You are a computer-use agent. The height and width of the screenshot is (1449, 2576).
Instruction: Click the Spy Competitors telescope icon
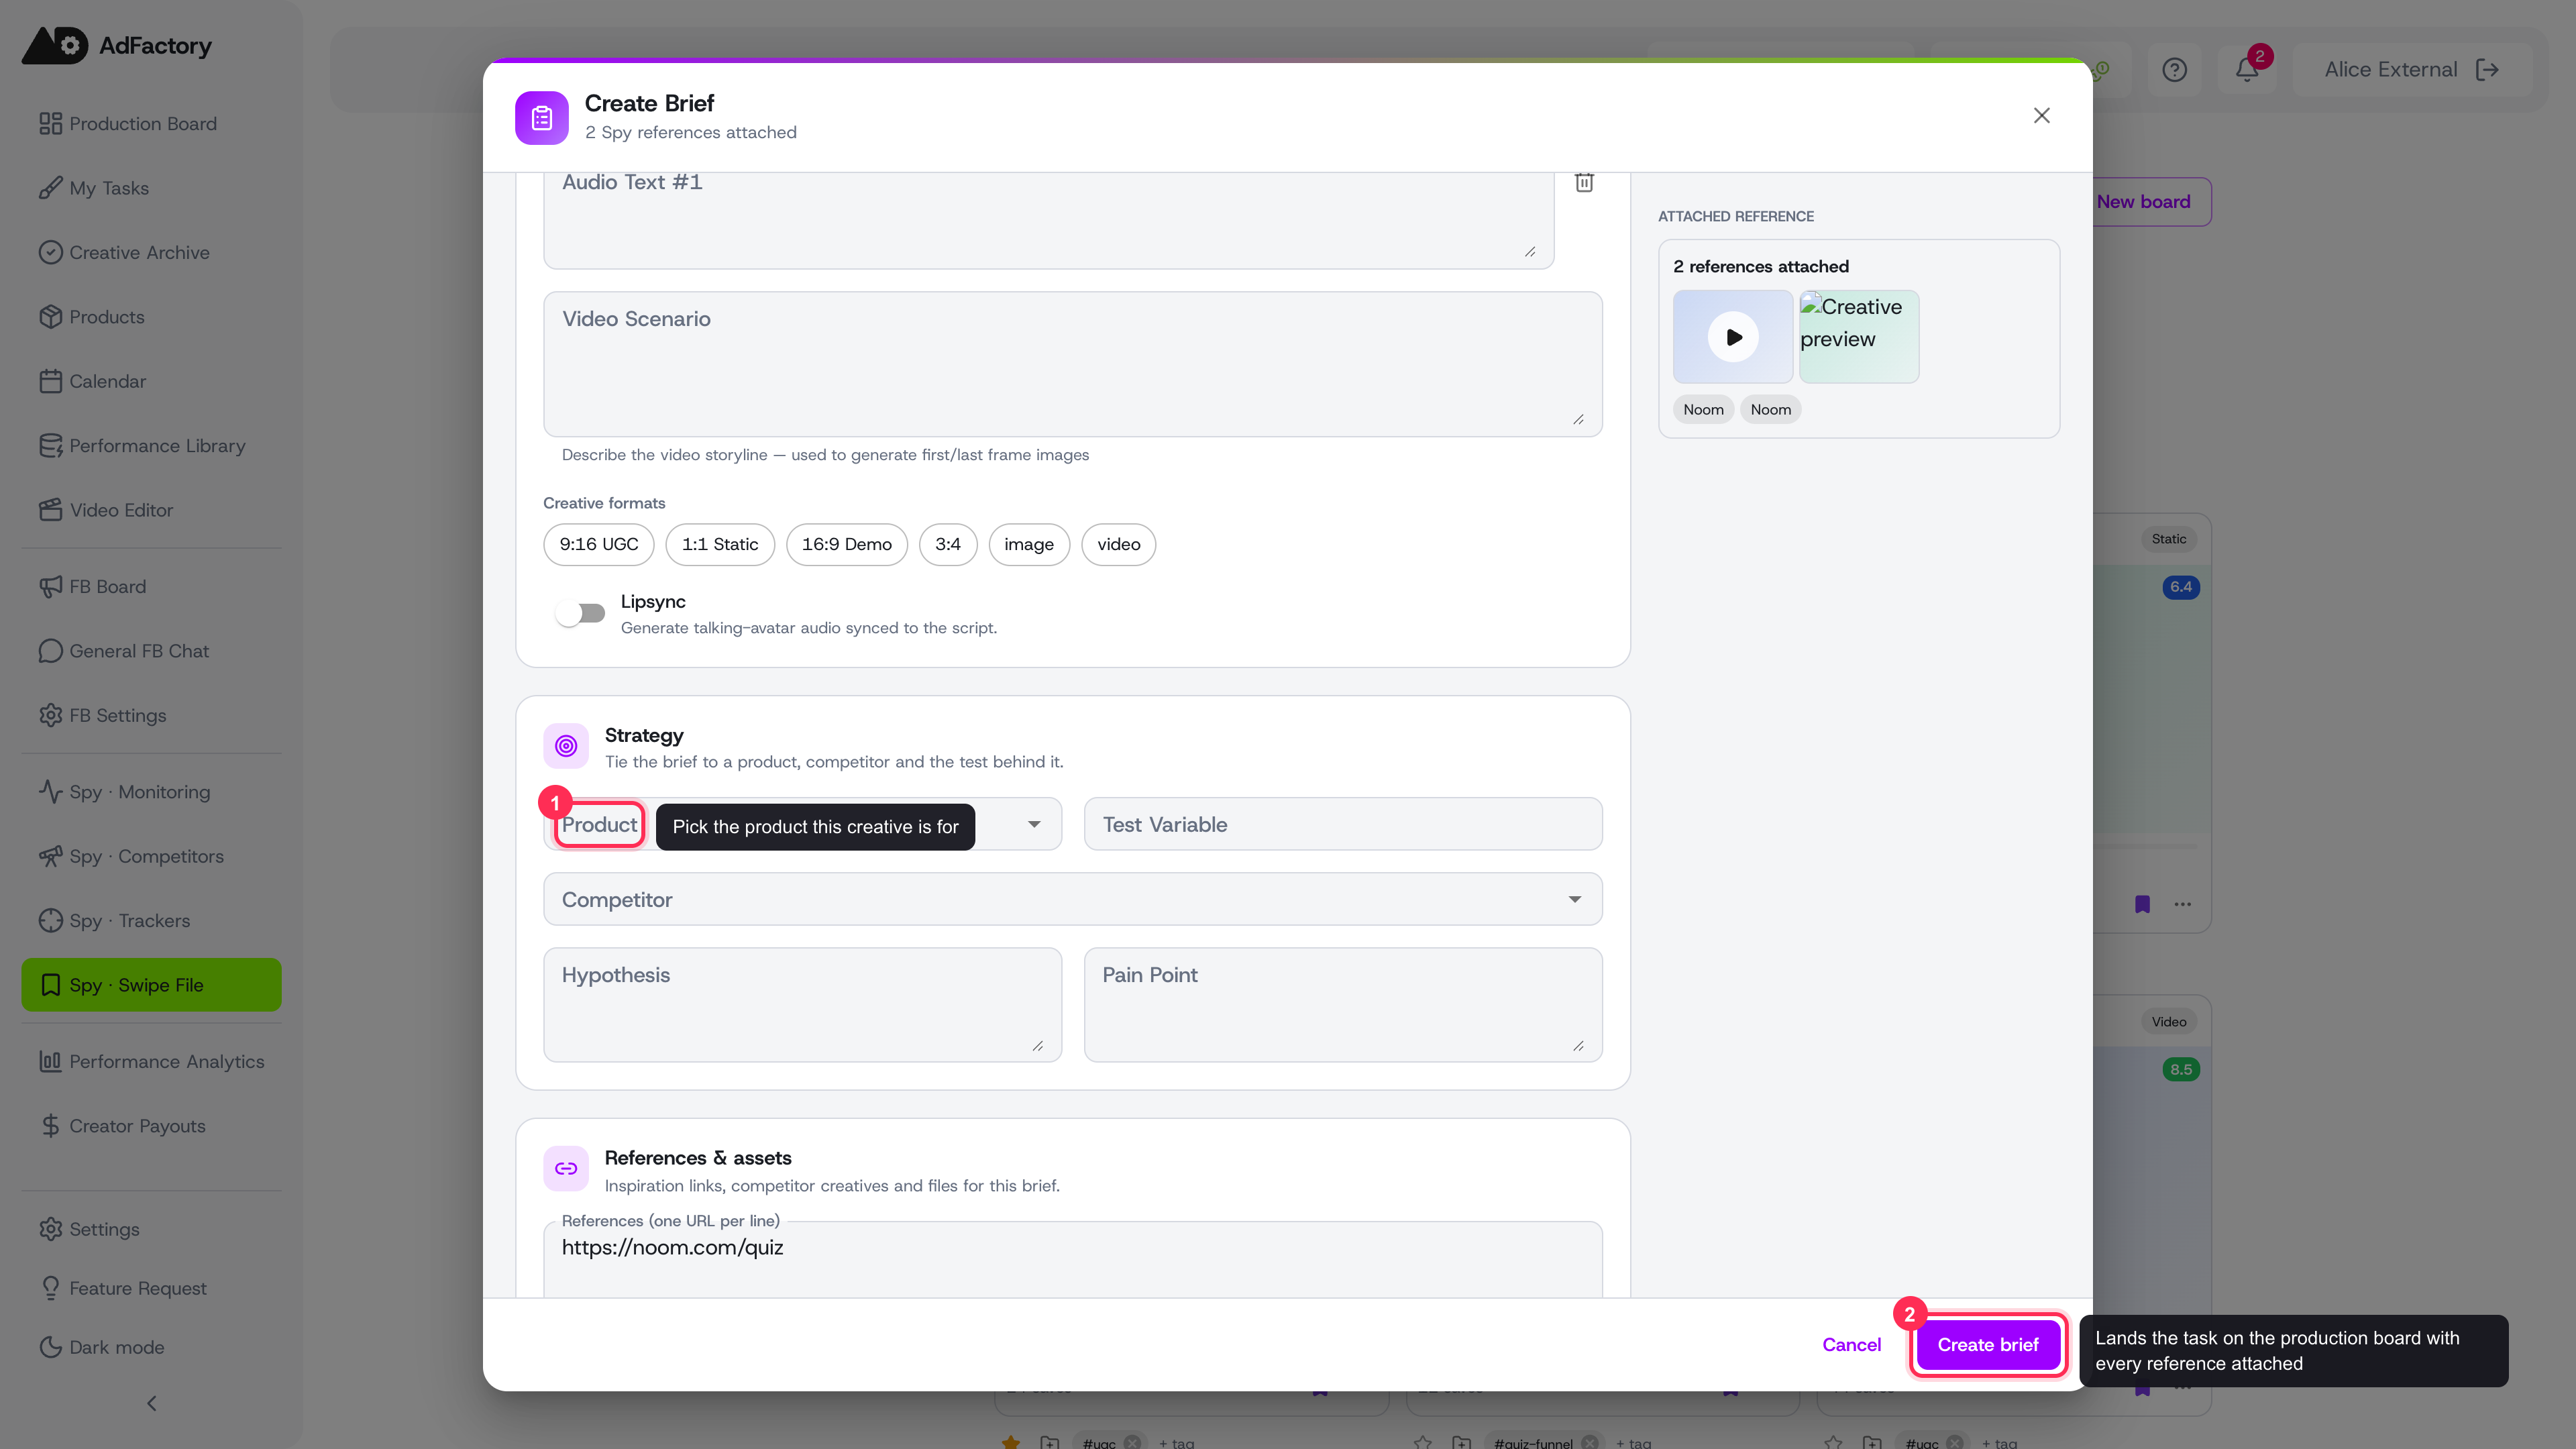(50, 856)
